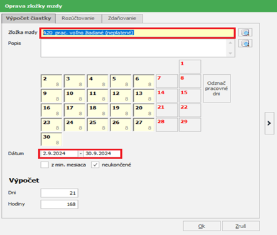
Task: Toggle calendar day 4
Action: [97, 81]
